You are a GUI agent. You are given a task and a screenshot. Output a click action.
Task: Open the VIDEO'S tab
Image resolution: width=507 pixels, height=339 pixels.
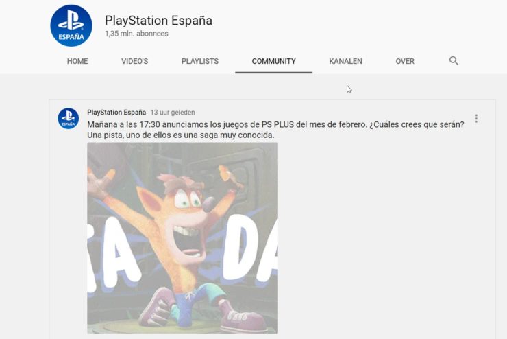pyautogui.click(x=134, y=61)
